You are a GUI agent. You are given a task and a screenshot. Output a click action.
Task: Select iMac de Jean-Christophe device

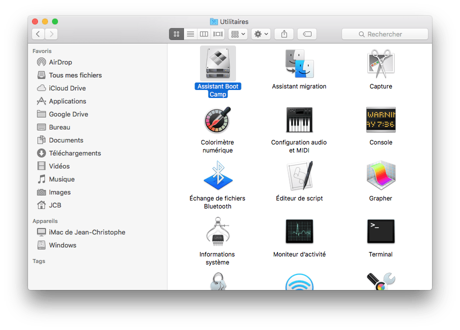[x=81, y=232]
